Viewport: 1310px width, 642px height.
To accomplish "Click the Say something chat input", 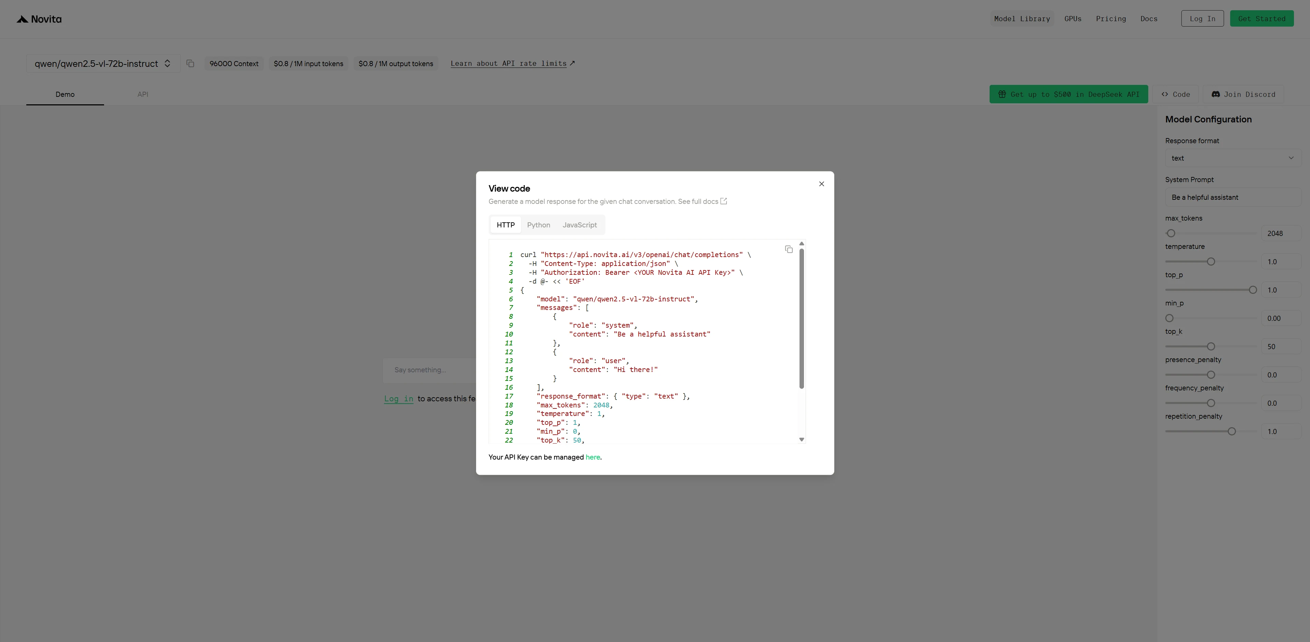I will 429,370.
